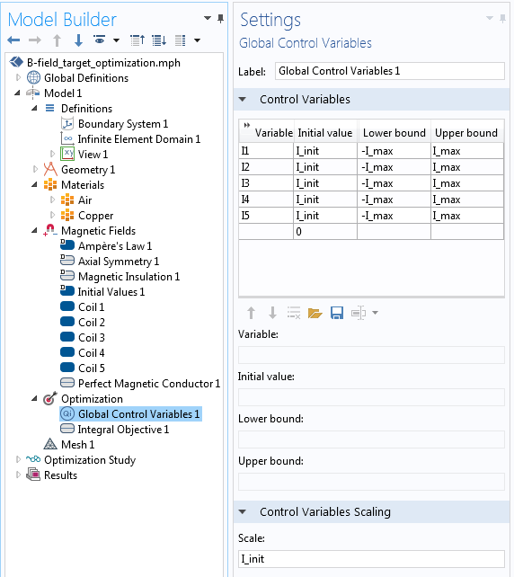Click the Global Definitions globe icon
The width and height of the screenshot is (514, 577).
coord(33,77)
